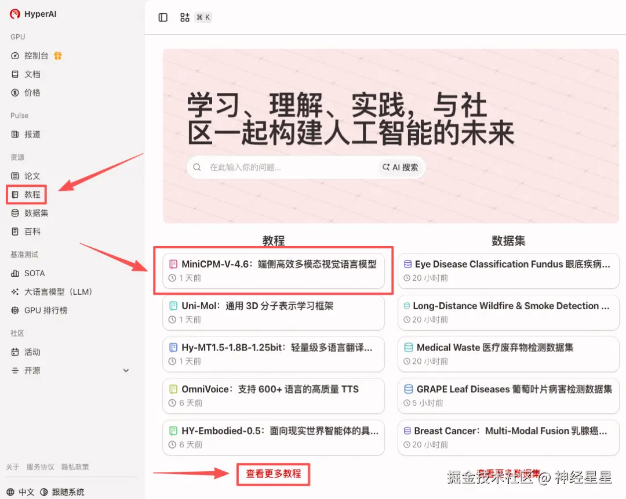Click the 百科 page icon
Viewport: 626px width, 499px height.
15,232
